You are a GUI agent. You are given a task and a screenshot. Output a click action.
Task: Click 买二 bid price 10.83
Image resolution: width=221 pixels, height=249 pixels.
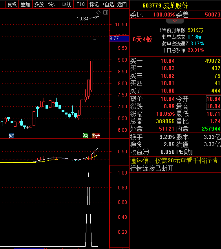[x=168, y=68]
